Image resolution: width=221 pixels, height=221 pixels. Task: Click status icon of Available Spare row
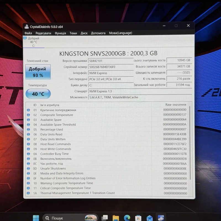point(28,120)
